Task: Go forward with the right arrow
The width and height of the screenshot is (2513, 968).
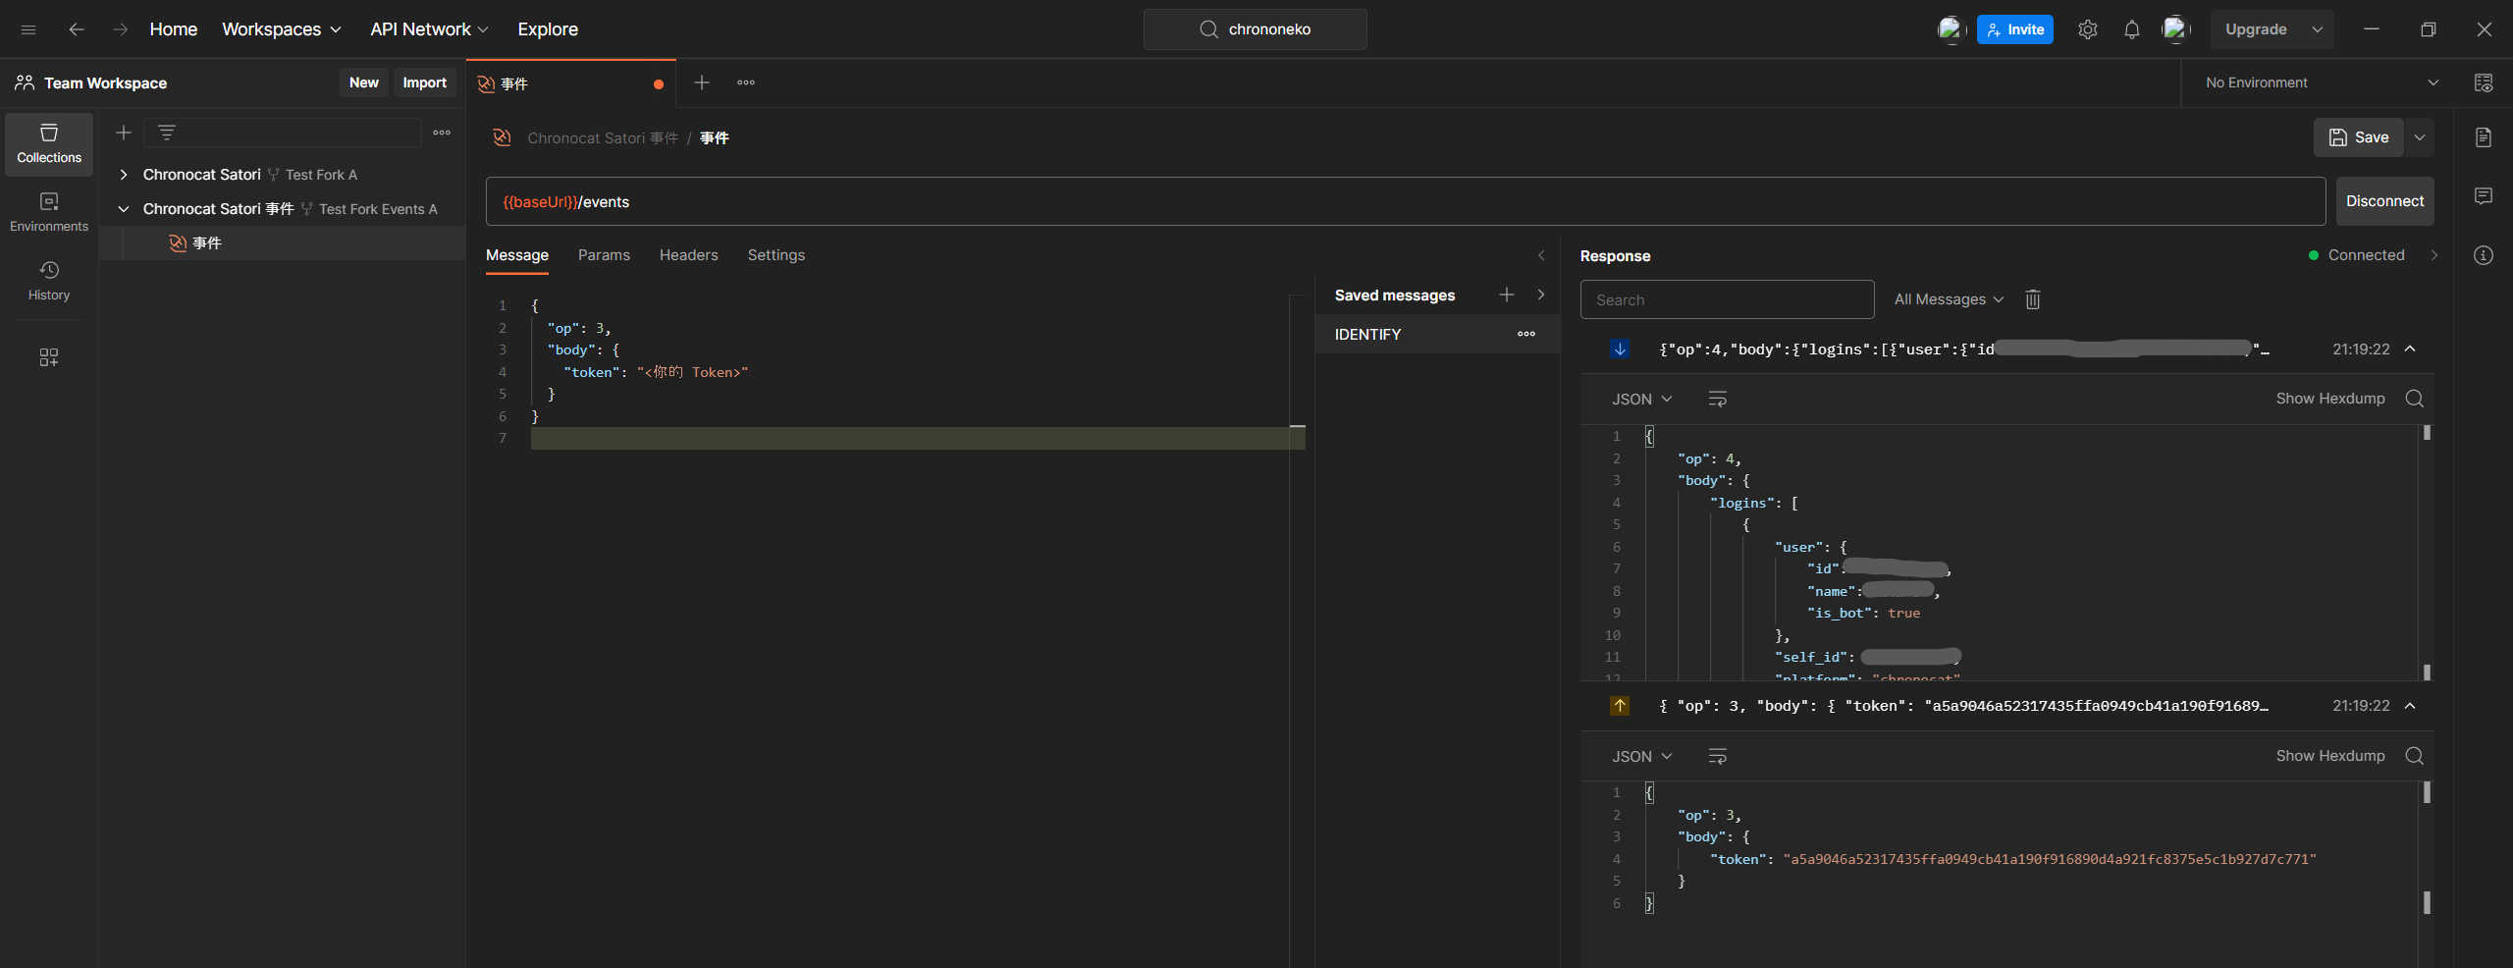Action: [120, 29]
